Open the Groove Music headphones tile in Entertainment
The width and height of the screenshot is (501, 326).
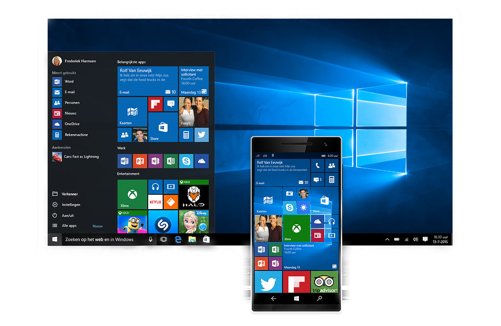click(155, 186)
